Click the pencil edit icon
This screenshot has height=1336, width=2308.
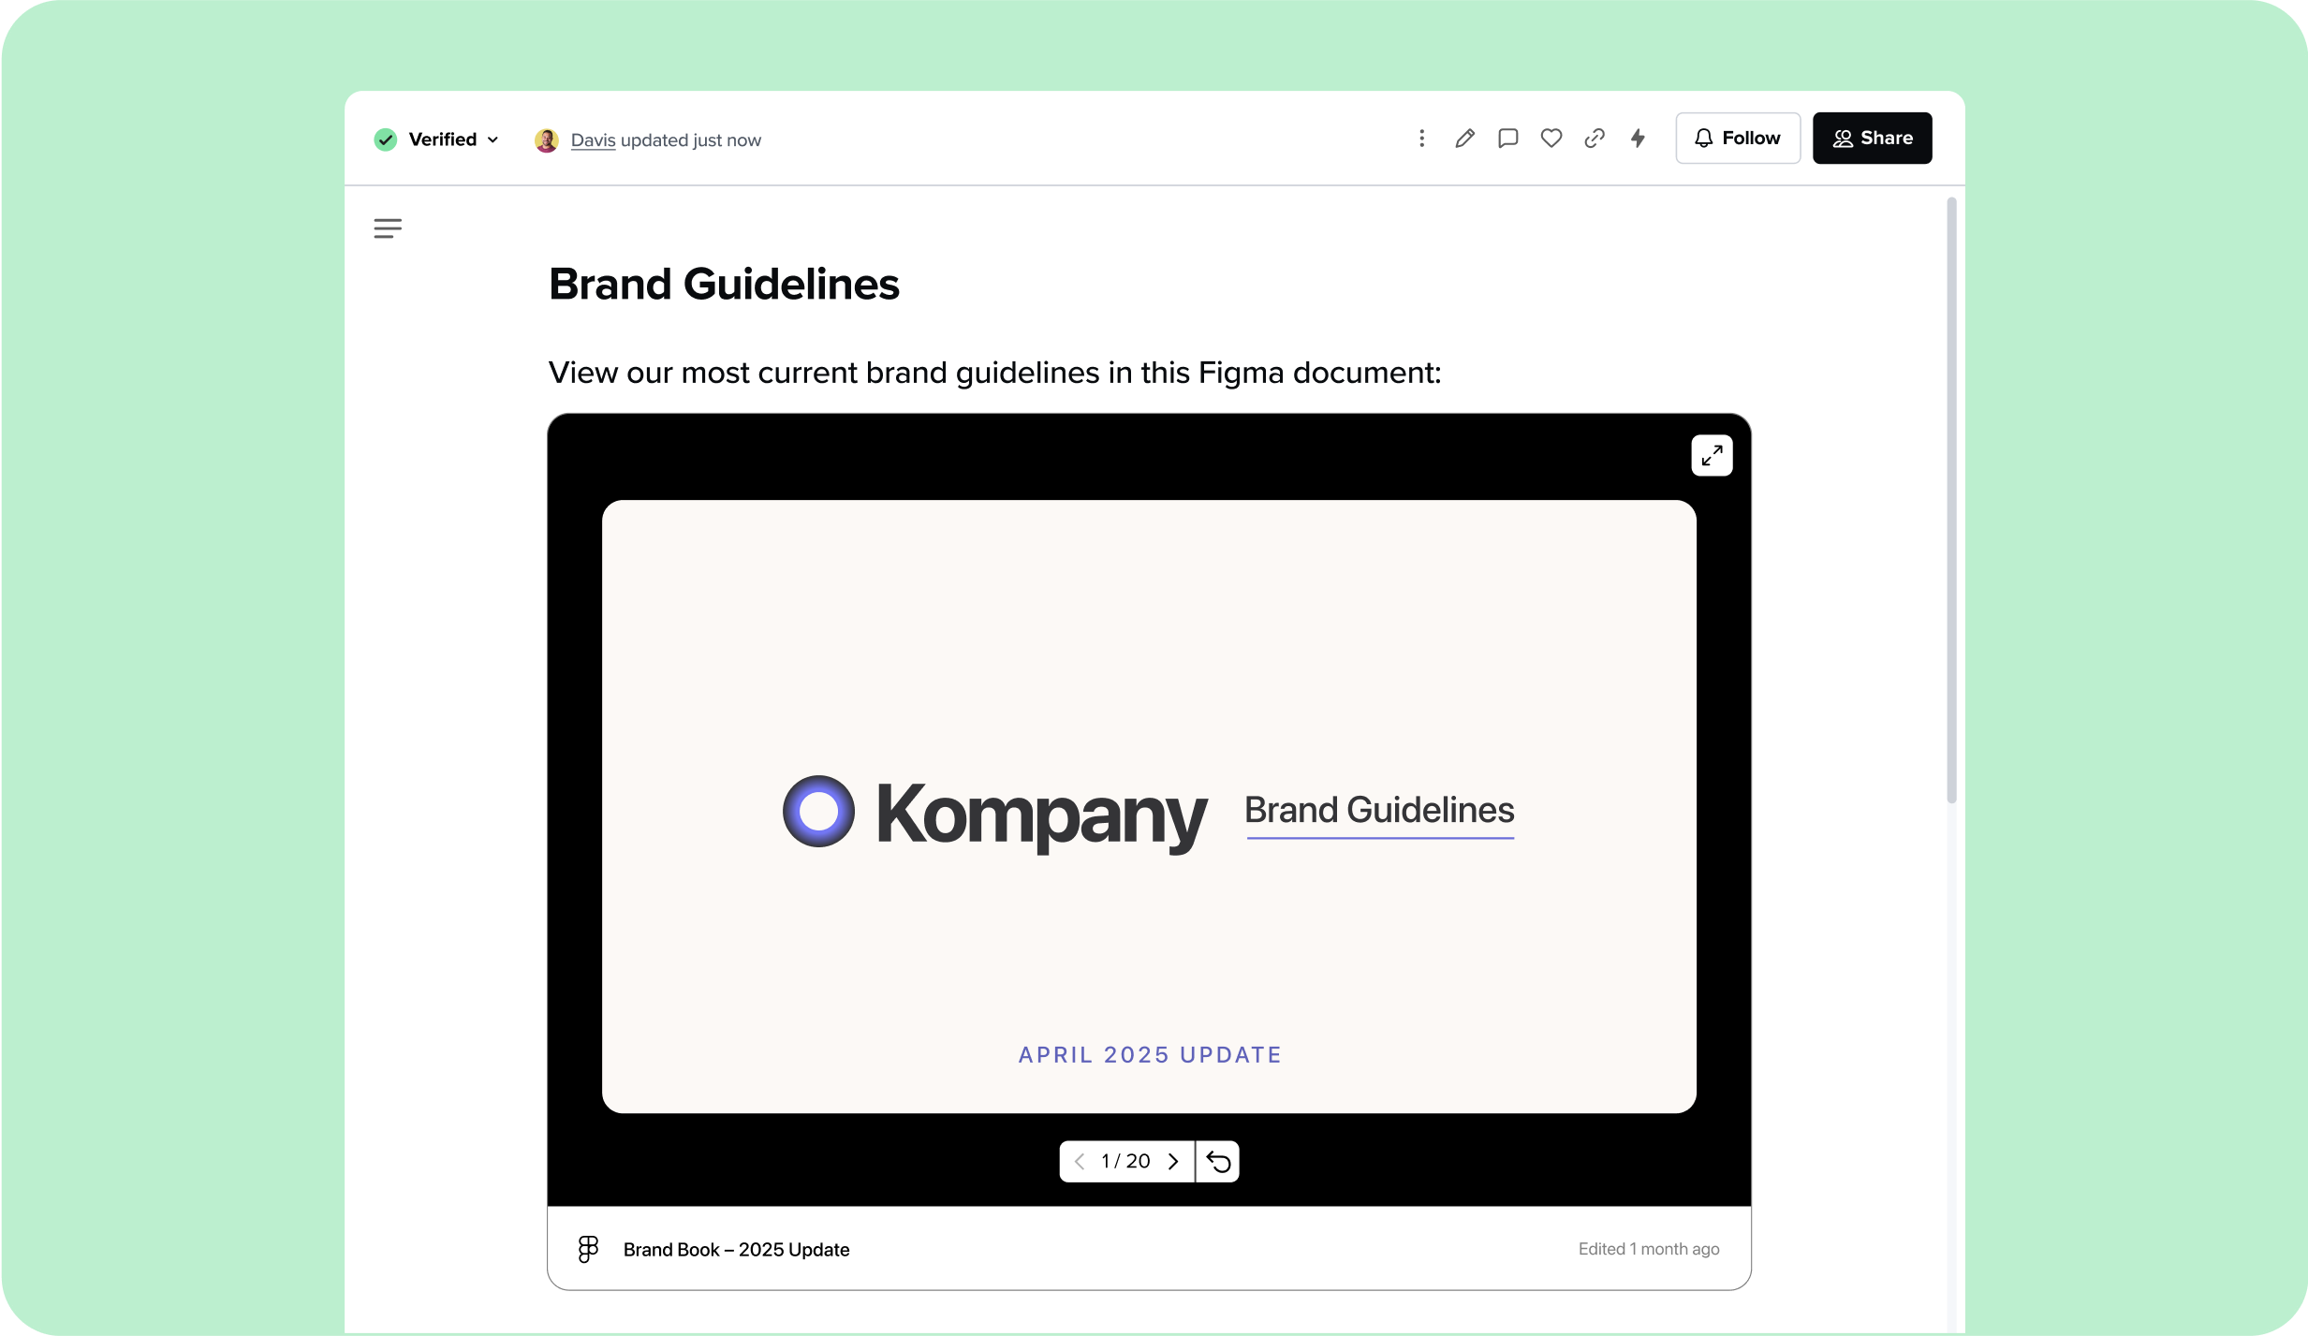click(1464, 139)
